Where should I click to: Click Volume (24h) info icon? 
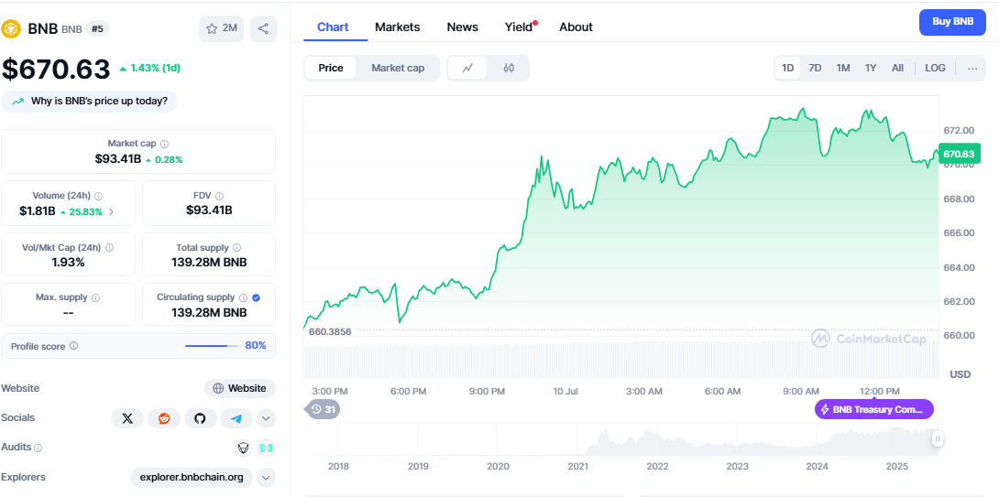(99, 196)
